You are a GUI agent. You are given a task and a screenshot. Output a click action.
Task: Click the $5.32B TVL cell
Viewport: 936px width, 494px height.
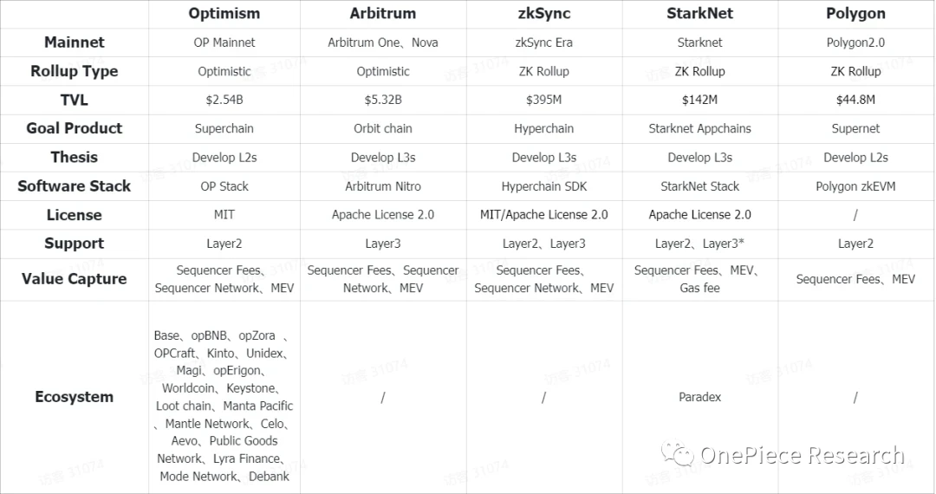383,100
